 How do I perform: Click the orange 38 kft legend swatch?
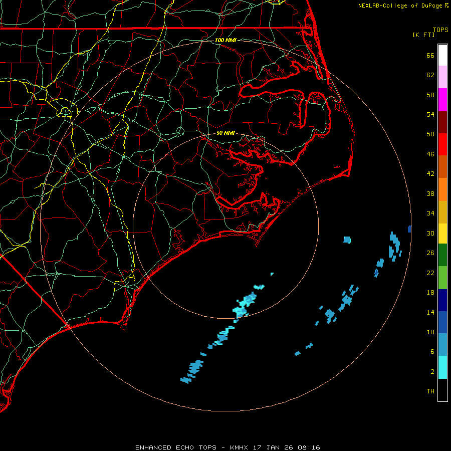(x=442, y=189)
